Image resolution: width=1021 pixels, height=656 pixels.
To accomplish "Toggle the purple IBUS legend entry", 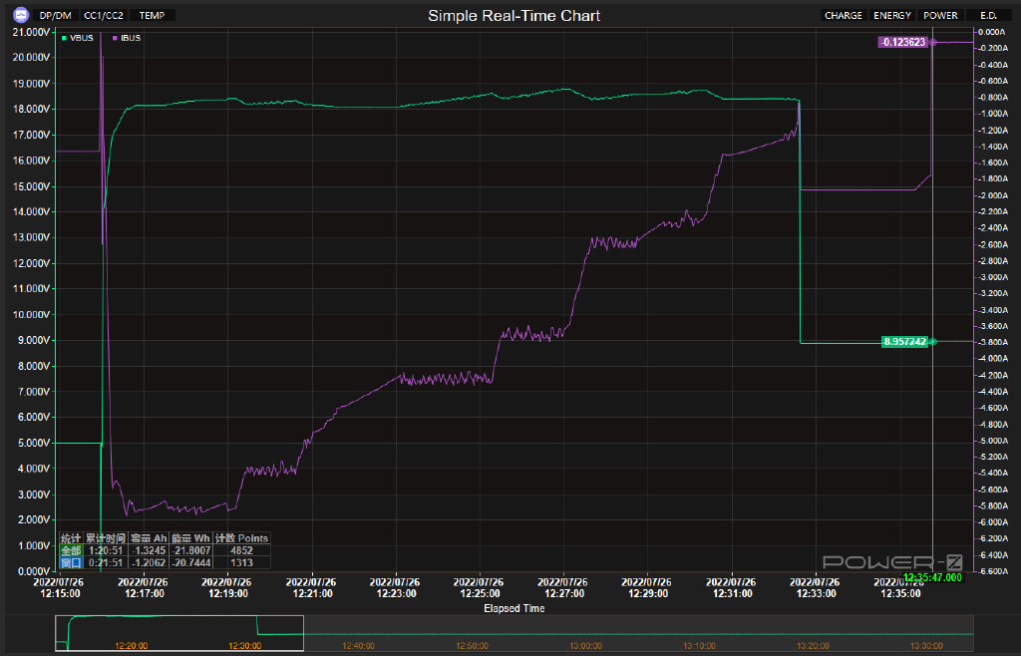I will pyautogui.click(x=128, y=38).
